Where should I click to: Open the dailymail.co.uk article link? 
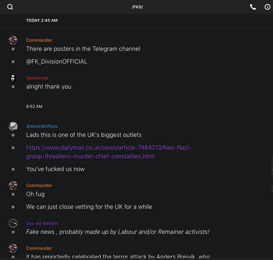(x=109, y=152)
